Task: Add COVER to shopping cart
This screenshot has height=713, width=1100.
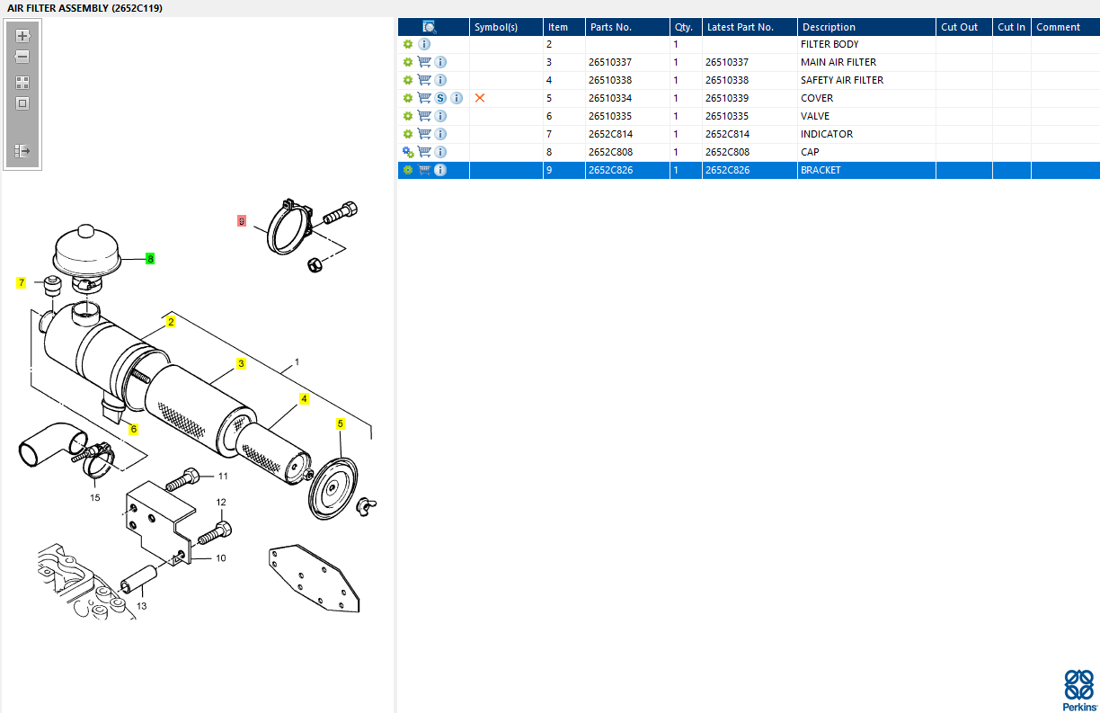Action: tap(424, 98)
